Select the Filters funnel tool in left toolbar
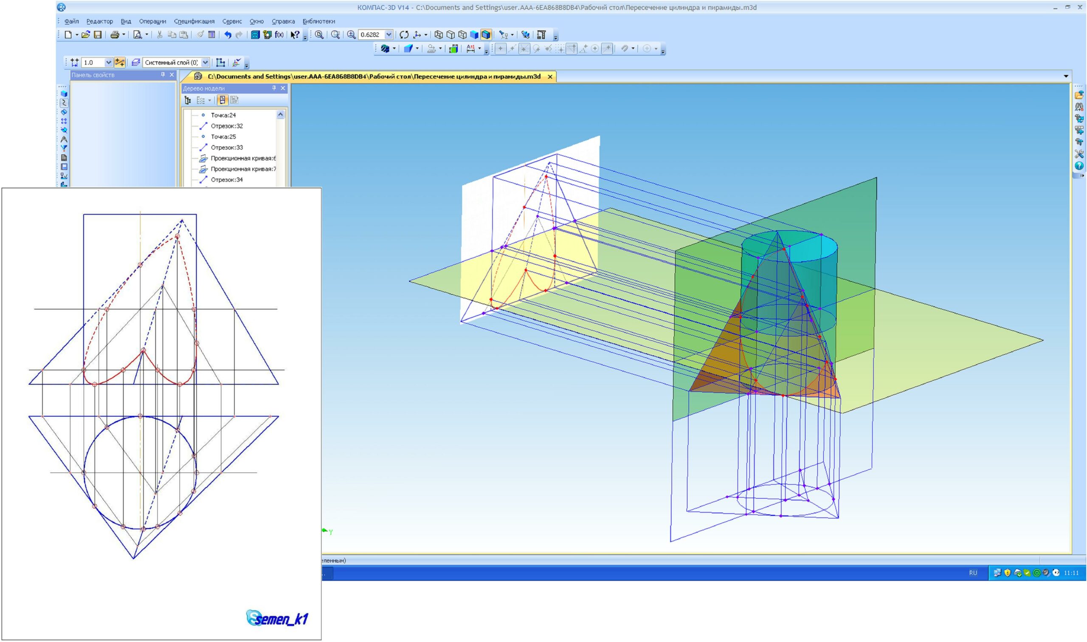This screenshot has height=642, width=1087. [x=64, y=148]
